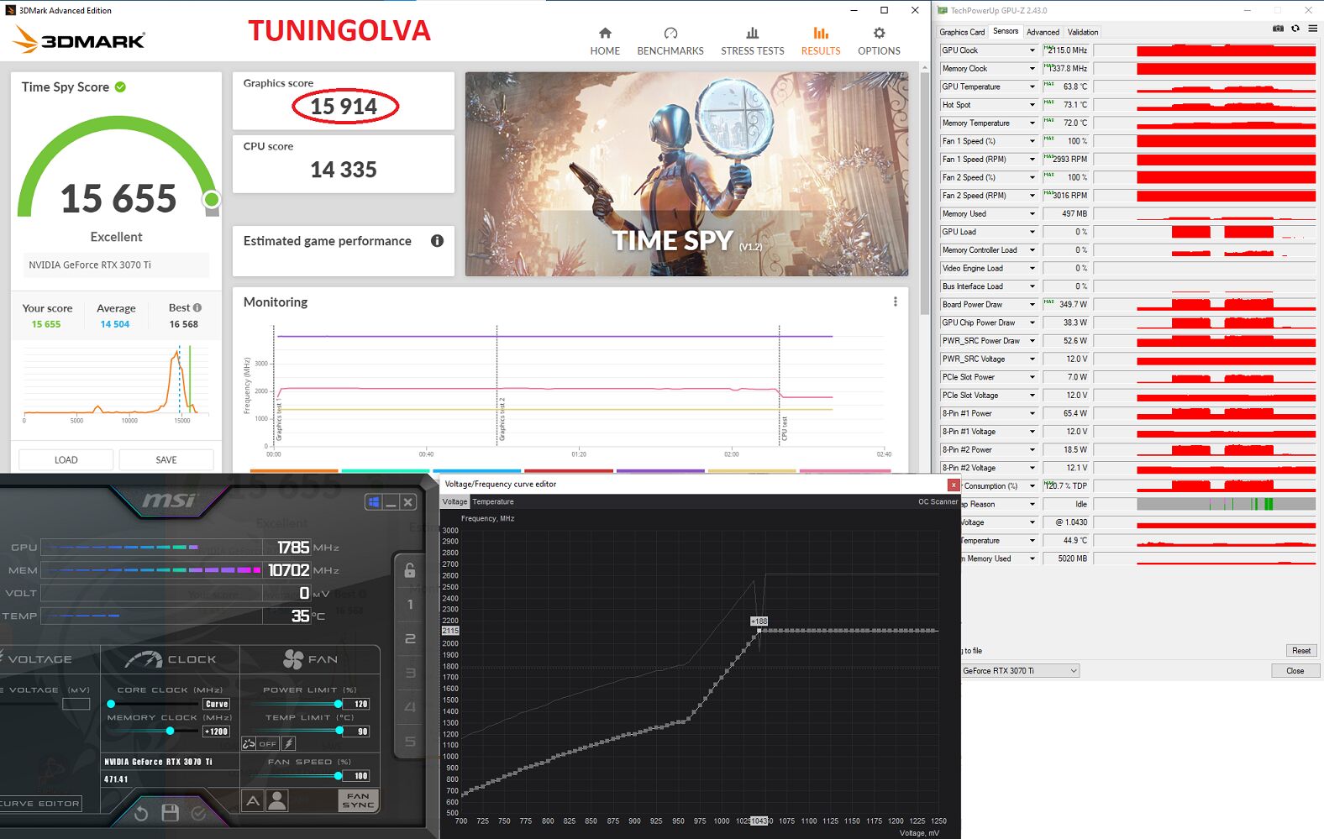Screen dimensions: 1324x839
Task: Open Stress Tests section in 3DMark
Action: [752, 41]
